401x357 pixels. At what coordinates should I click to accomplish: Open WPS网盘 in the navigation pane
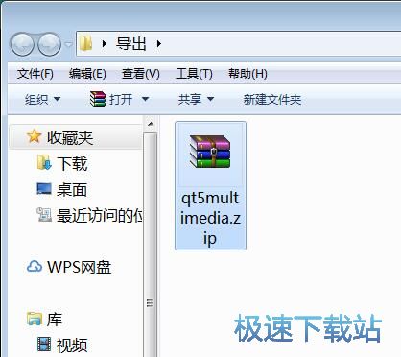coord(79,267)
